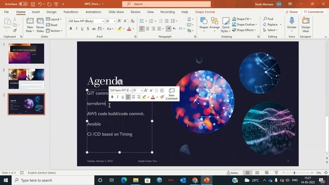Switch to the Design tab
329x185 pixels.
(x=51, y=12)
